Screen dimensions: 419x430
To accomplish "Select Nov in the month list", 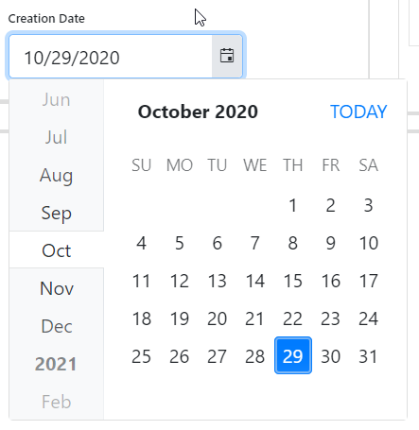I will pos(57,288).
